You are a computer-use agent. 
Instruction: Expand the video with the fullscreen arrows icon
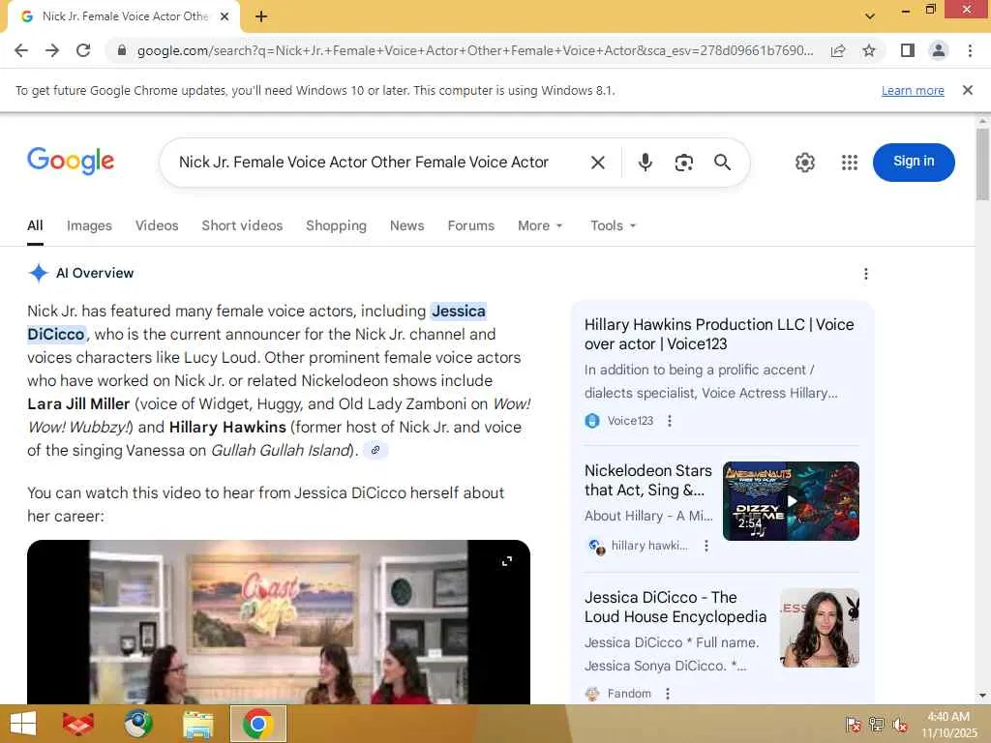(507, 561)
